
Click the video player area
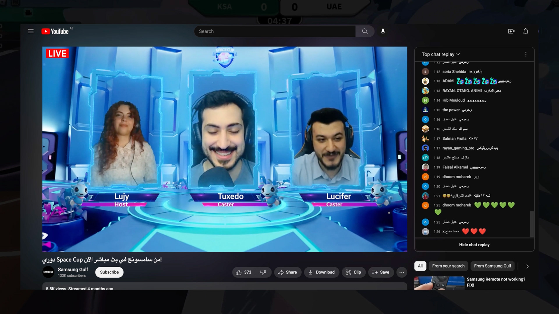[x=224, y=149]
